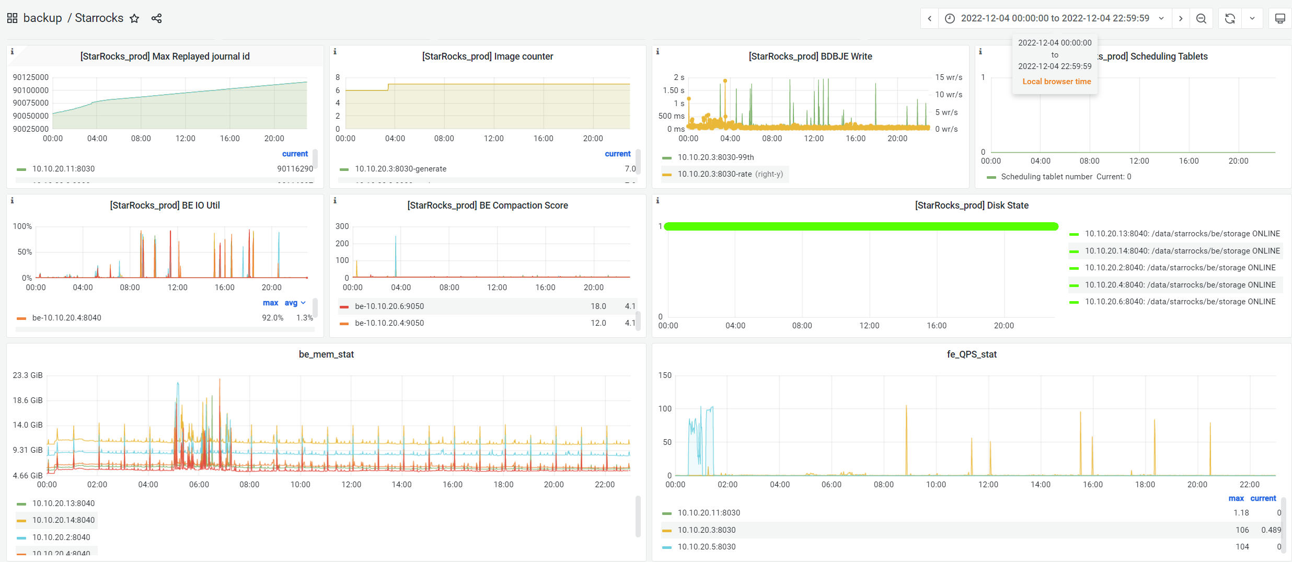This screenshot has height=562, width=1292.
Task: Open BE IO Util panel title menu
Action: [x=165, y=205]
